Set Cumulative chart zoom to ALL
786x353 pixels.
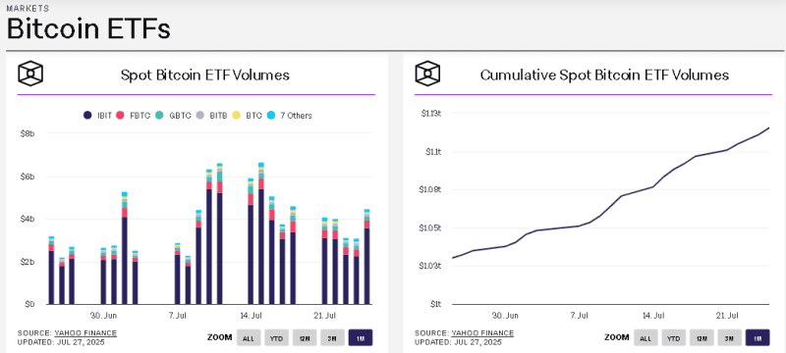[x=646, y=338]
